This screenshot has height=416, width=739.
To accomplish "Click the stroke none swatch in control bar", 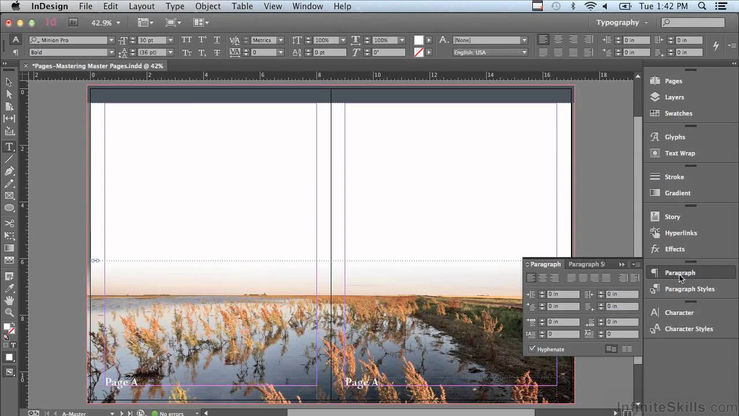I will click(x=419, y=52).
